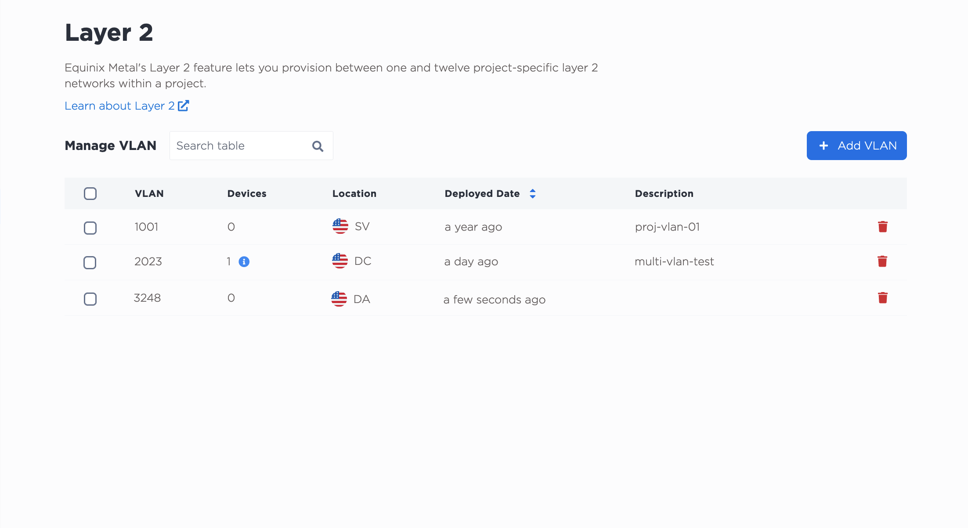Click VLAN number 2023
The height and width of the screenshot is (528, 968).
(x=148, y=261)
